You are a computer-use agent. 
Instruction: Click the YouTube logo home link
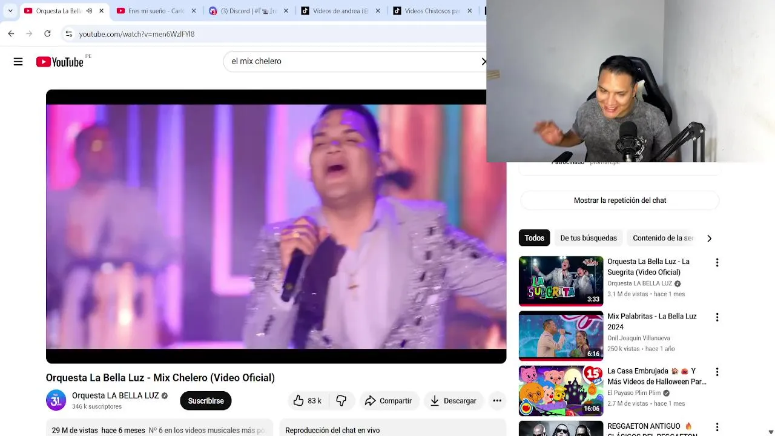click(59, 62)
